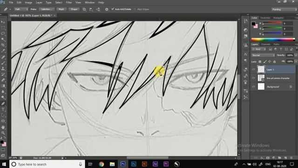
Task: Add a layer style with fx
Action: click(x=262, y=158)
